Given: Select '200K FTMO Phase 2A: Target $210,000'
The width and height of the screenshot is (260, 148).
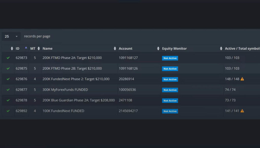Looking at the screenshot, I should [x=72, y=58].
